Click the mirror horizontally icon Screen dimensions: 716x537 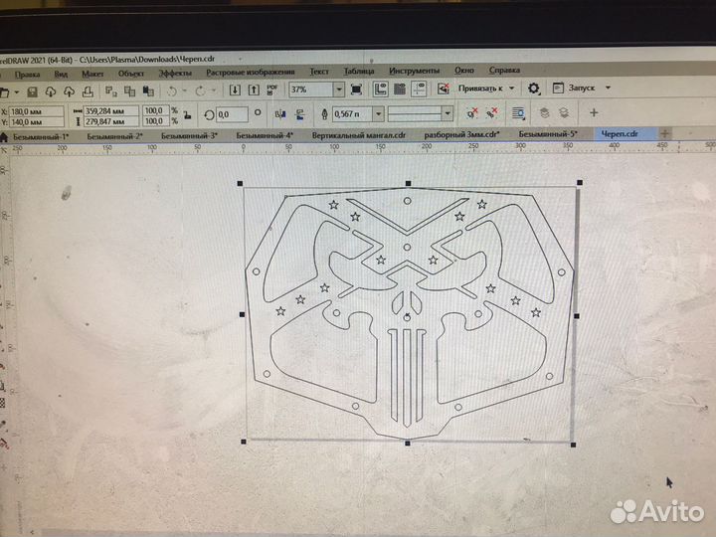point(275,114)
